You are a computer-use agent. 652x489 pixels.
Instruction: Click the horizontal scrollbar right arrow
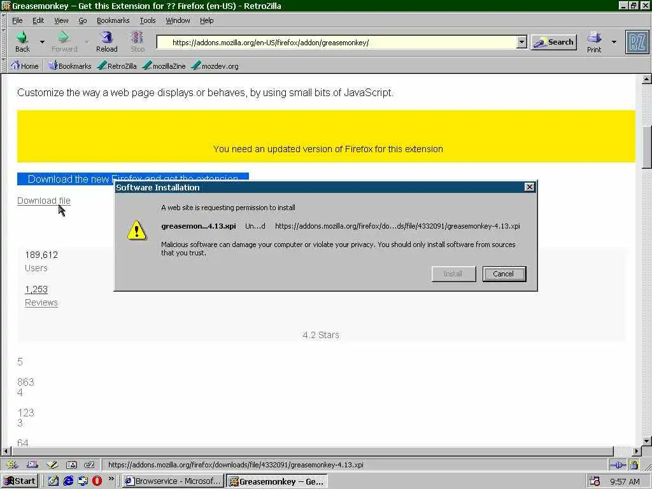[x=637, y=451]
